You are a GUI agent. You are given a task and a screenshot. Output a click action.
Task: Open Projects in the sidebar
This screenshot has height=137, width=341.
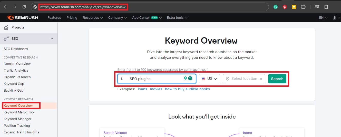tap(18, 27)
